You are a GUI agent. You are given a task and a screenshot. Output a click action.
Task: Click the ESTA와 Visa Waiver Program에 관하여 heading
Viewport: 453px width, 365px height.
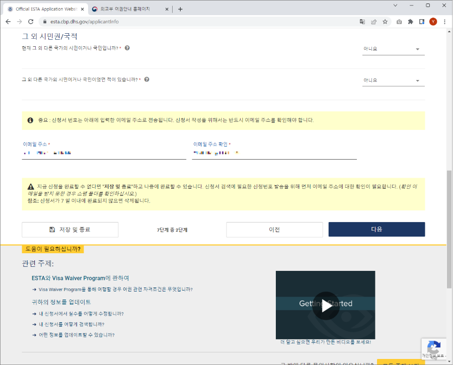(81, 278)
